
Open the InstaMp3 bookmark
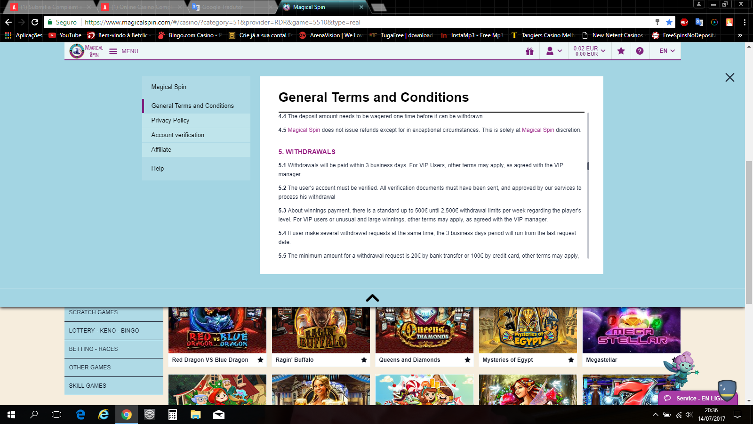coord(472,35)
